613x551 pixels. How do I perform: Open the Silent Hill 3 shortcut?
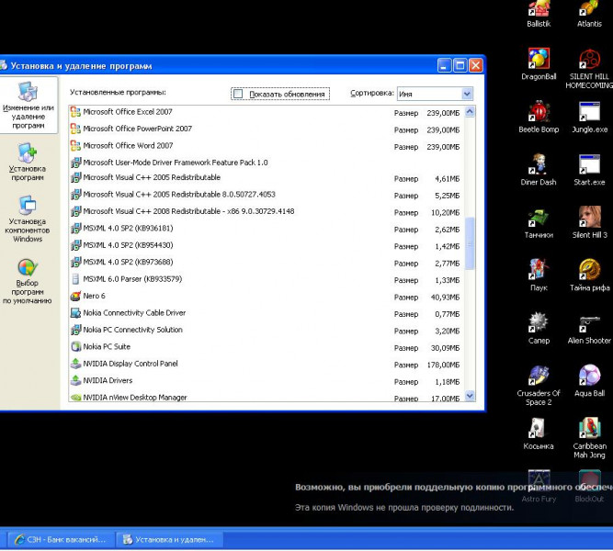point(589,222)
